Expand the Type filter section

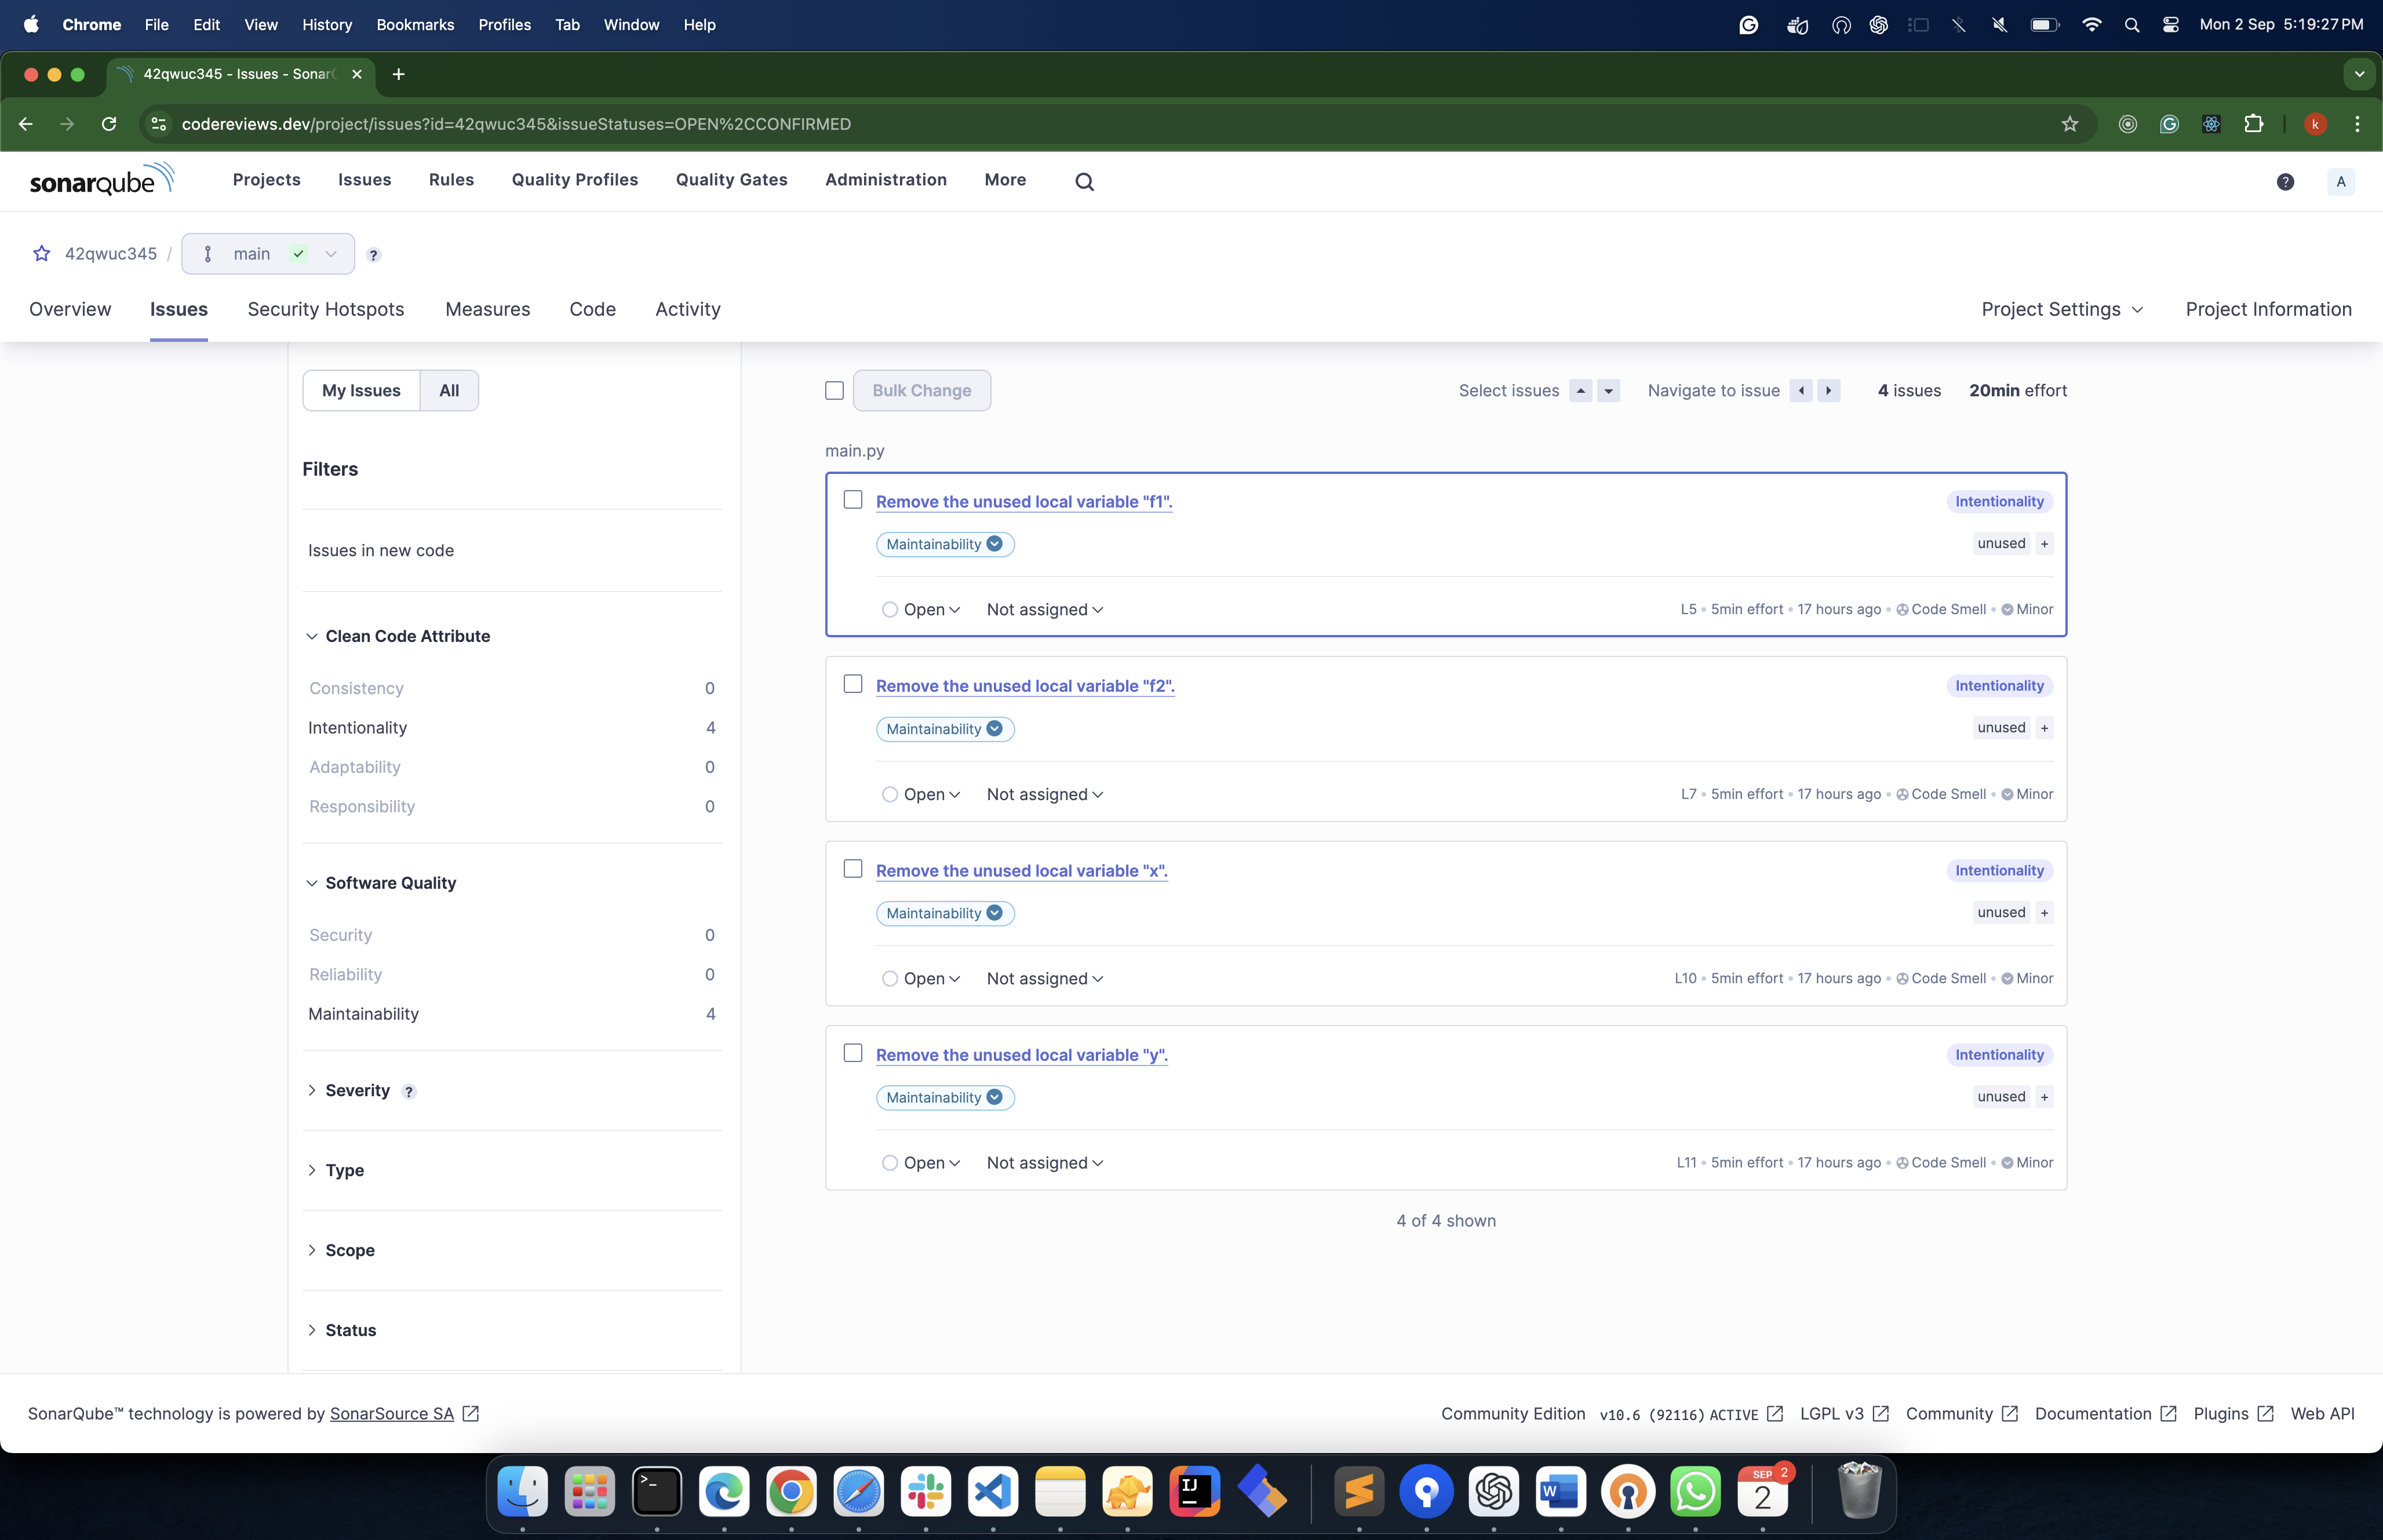[335, 1171]
